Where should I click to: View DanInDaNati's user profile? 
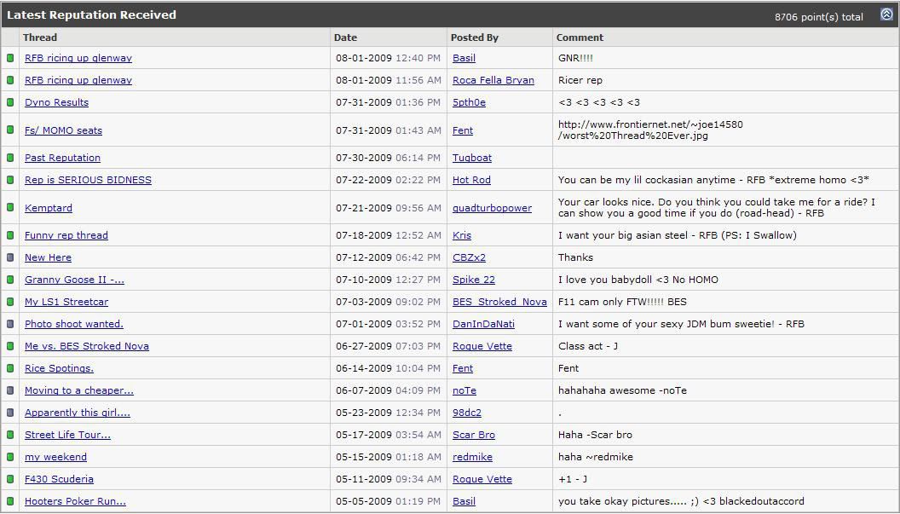483,324
